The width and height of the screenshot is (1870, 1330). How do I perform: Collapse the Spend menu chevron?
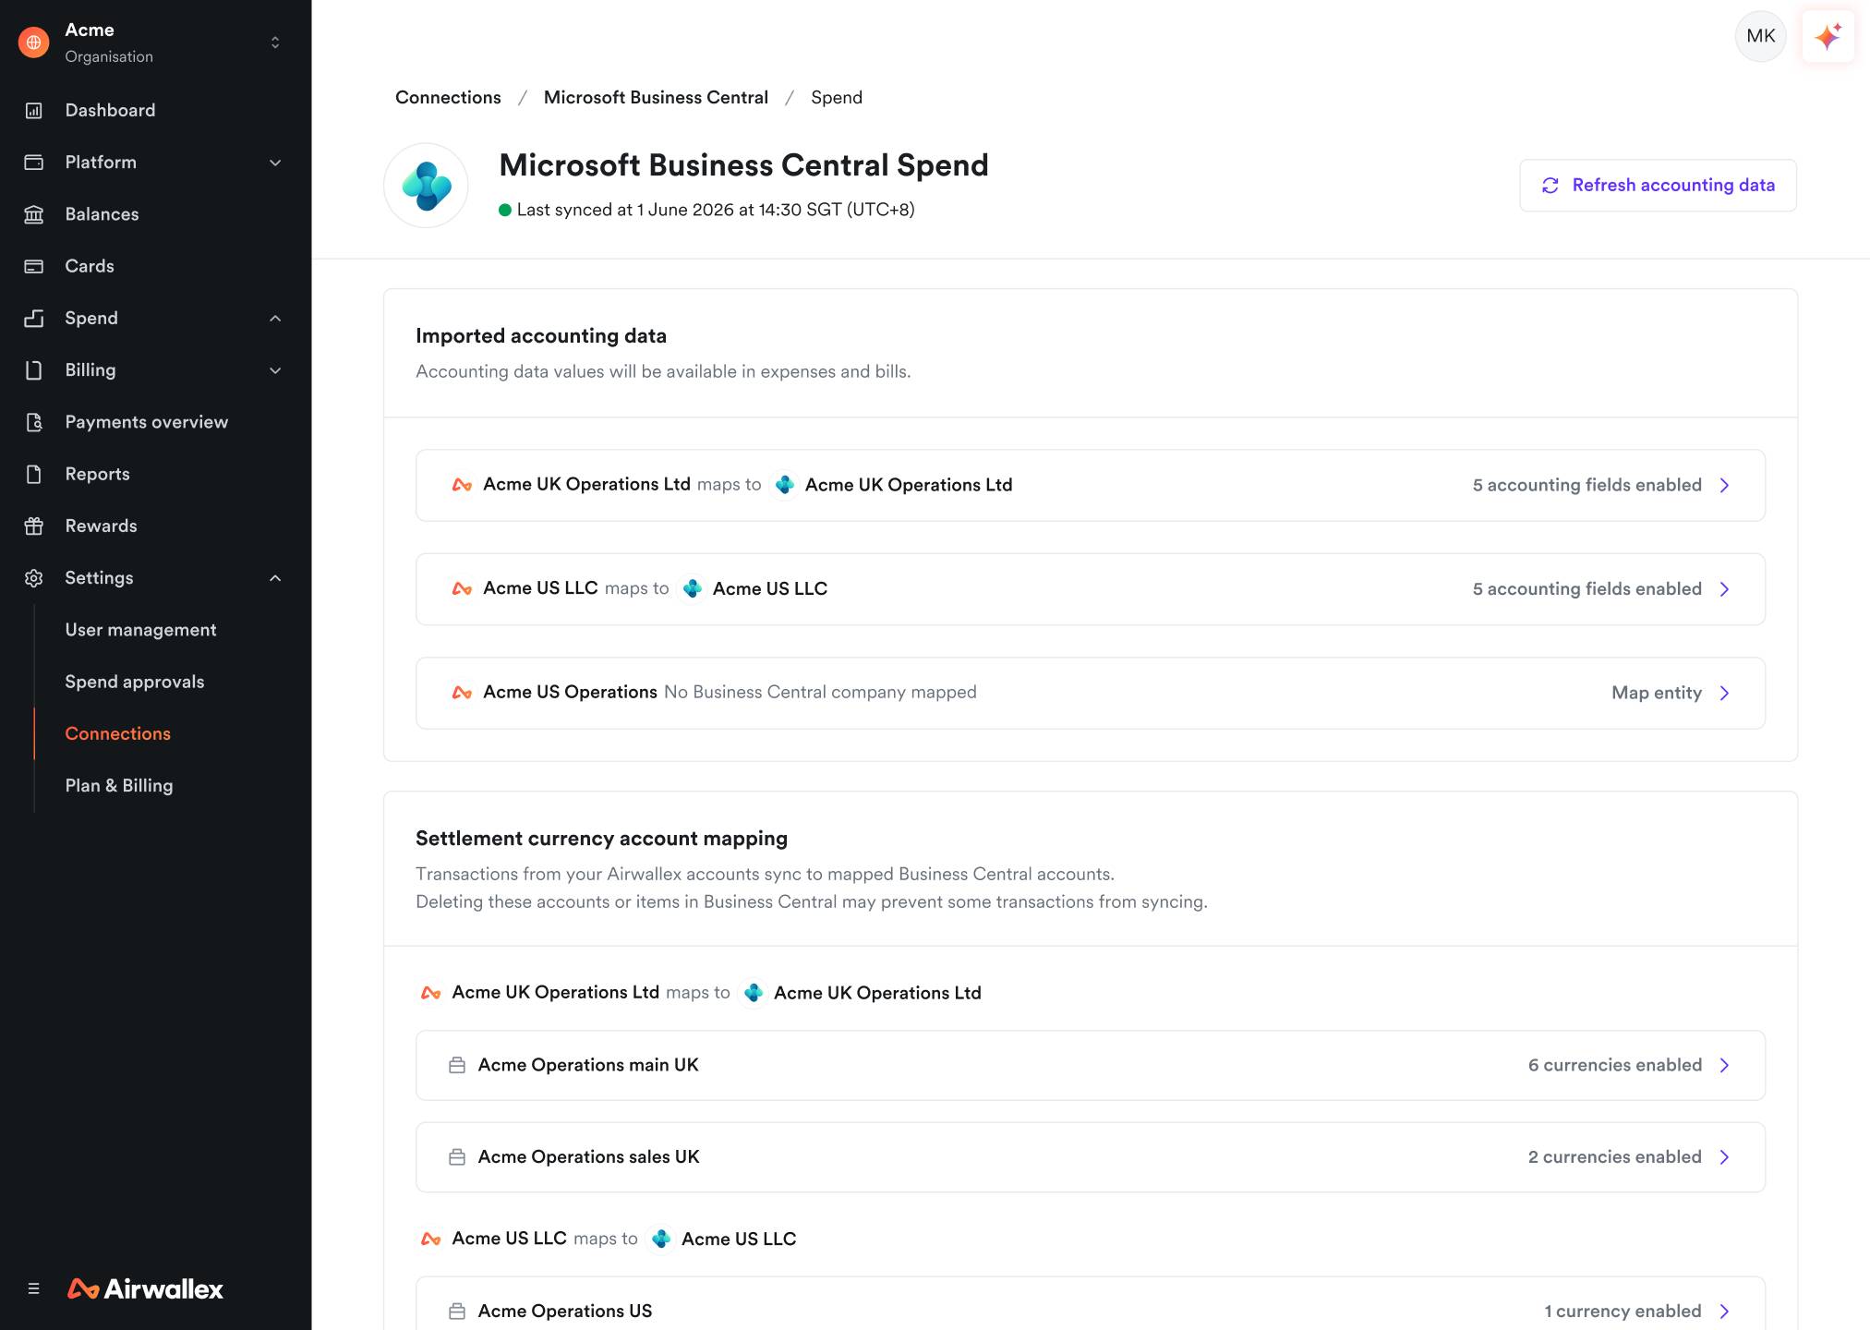point(275,319)
